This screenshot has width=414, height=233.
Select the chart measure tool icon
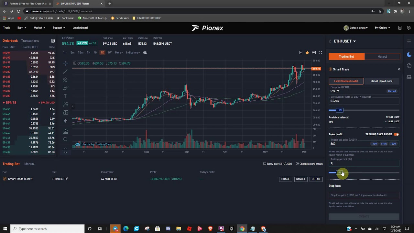click(x=66, y=131)
